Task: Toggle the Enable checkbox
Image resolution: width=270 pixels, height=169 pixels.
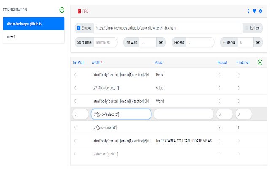Action: click(x=79, y=28)
